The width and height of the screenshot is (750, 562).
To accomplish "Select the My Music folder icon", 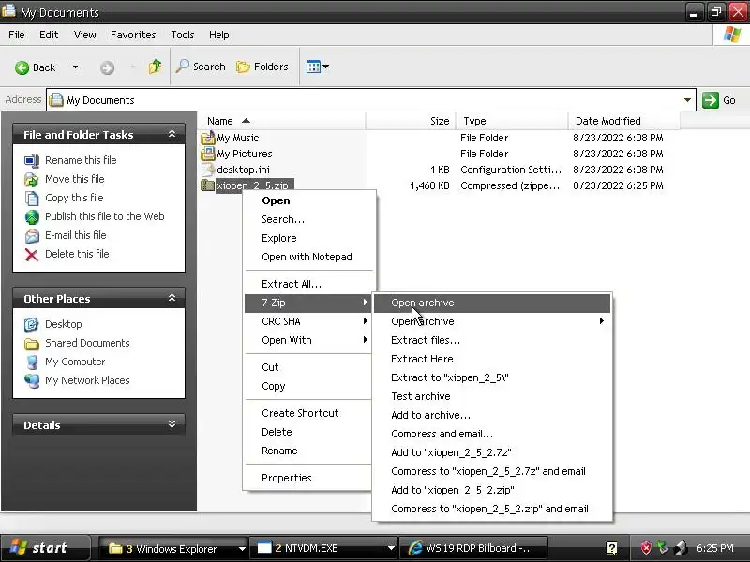I will pos(207,138).
